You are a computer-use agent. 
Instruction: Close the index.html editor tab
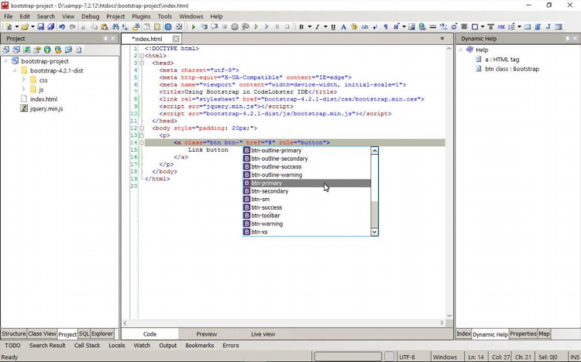coord(176,39)
